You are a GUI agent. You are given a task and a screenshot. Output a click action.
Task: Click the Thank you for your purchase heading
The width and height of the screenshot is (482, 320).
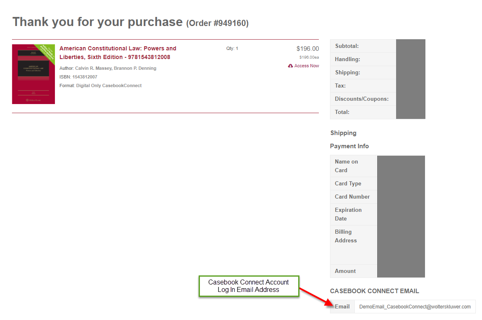pos(97,22)
